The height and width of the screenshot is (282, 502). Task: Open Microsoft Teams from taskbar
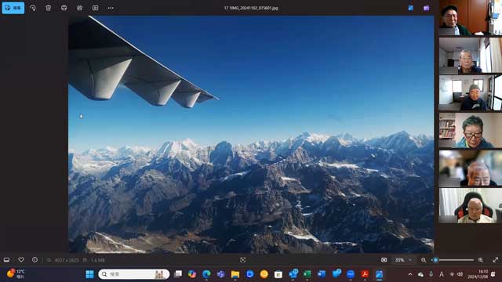pos(221,274)
